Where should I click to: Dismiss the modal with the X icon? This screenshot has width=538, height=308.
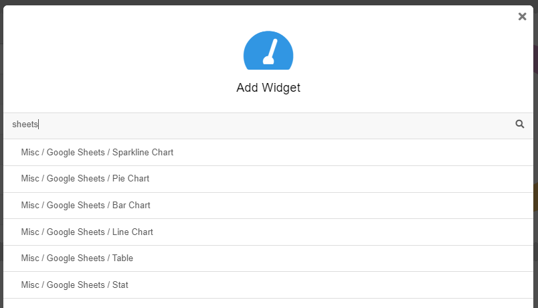pos(522,17)
